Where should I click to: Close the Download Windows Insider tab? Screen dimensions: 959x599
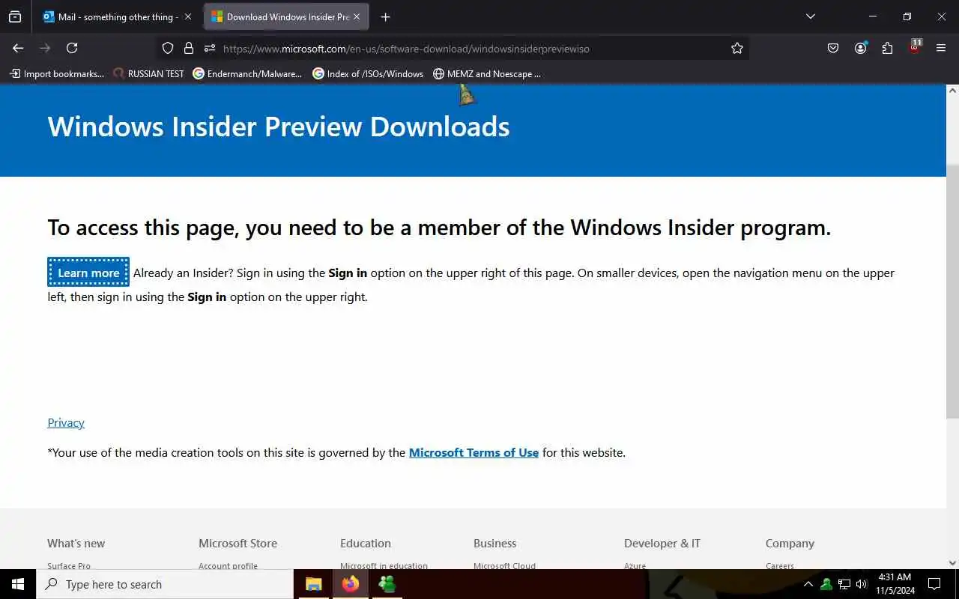[357, 16]
